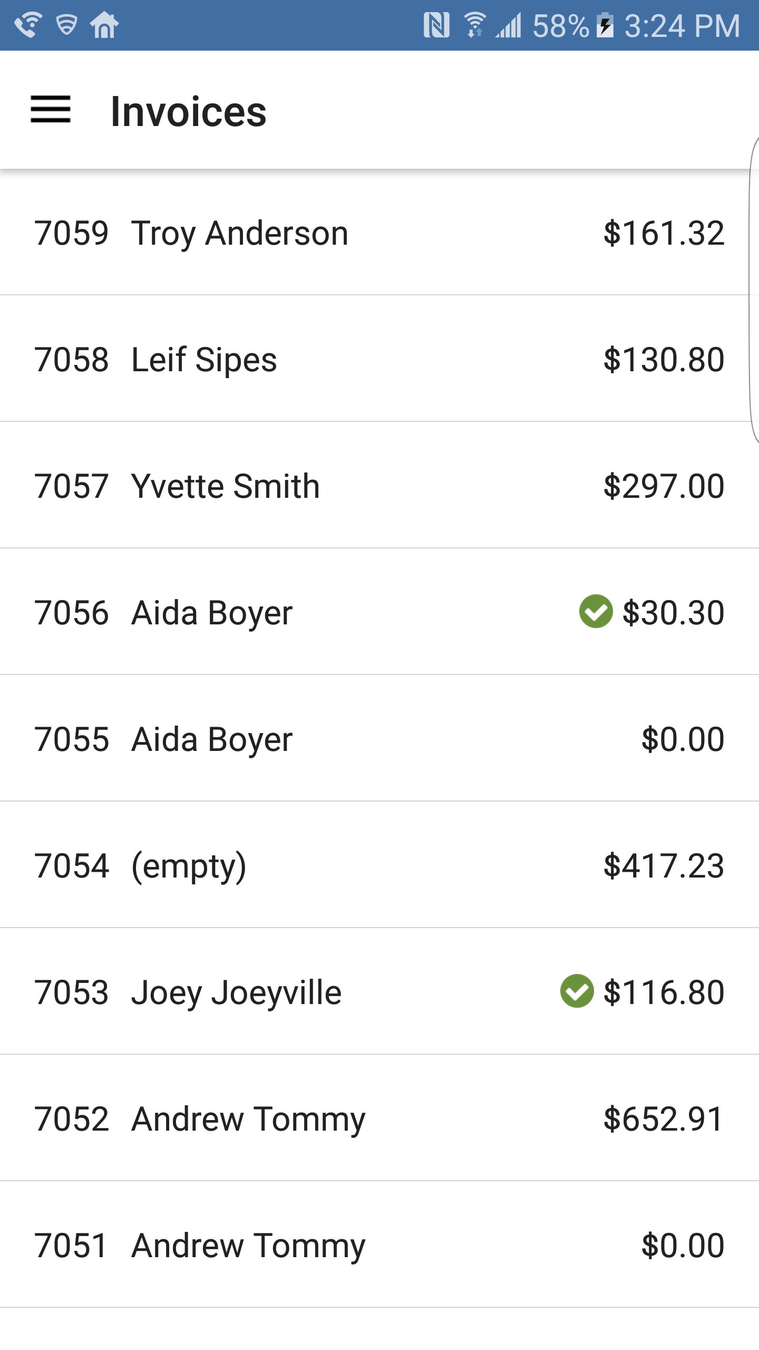Tap the green paid checkmark on invoice 7053
This screenshot has width=759, height=1350.
click(577, 991)
